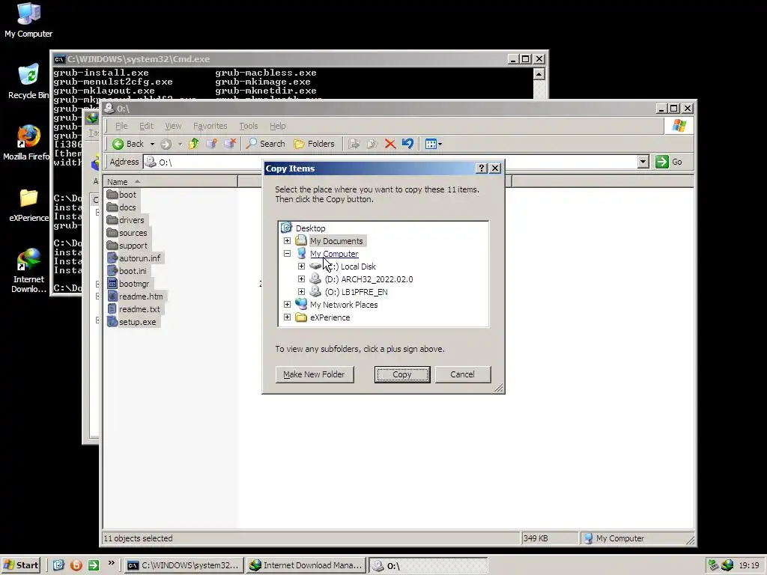Viewport: 767px width, 575px height.
Task: Select Desktop in the Copy Items tree
Action: click(310, 228)
